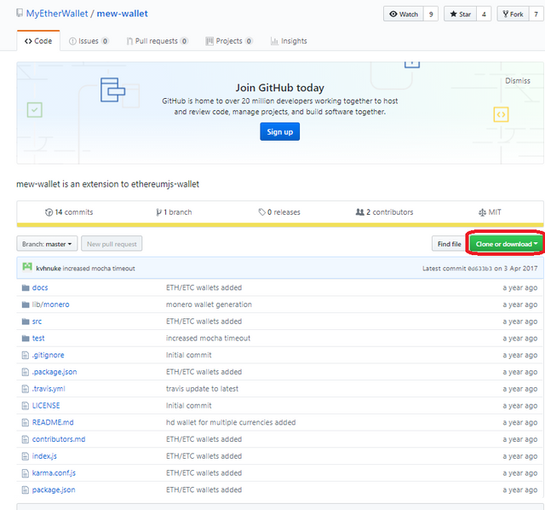Open the MIT license link
The width and height of the screenshot is (545, 510).
point(490,212)
